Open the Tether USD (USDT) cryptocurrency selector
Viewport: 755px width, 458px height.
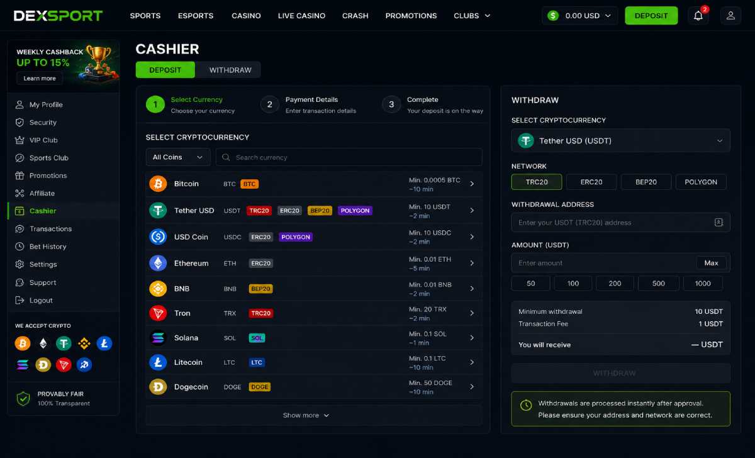pos(621,141)
